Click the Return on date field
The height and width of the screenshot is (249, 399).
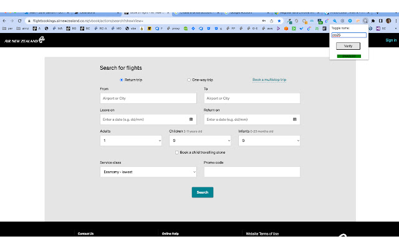pyautogui.click(x=252, y=120)
